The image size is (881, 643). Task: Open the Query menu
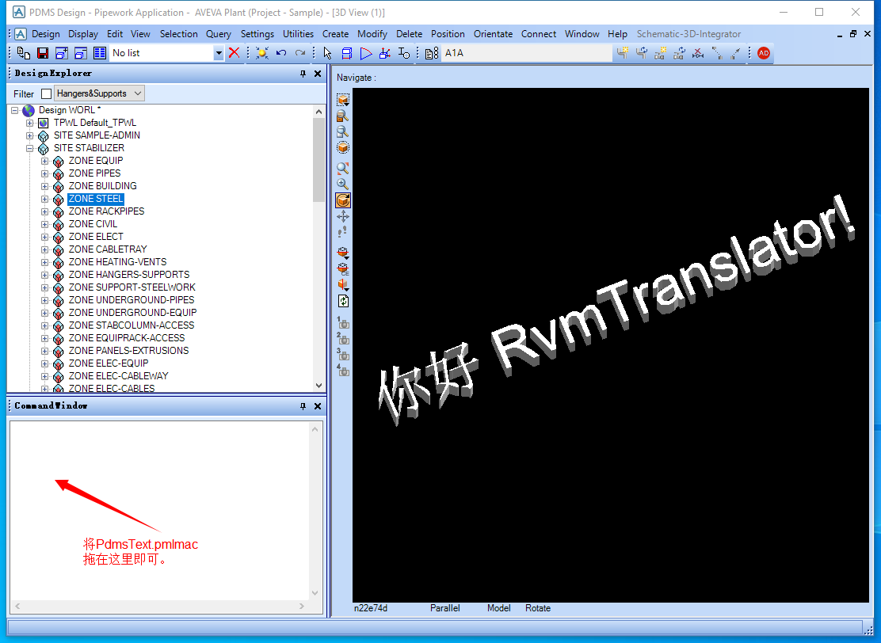(218, 34)
